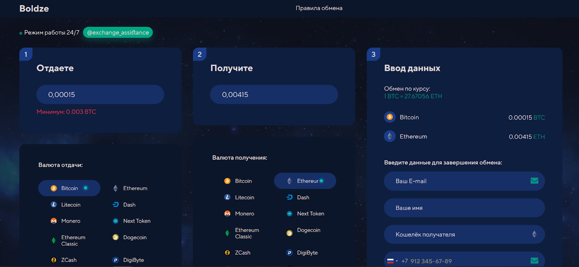Screen dimensions: 579x267
Task: Select Next Token as currency to give
Action: click(x=132, y=221)
